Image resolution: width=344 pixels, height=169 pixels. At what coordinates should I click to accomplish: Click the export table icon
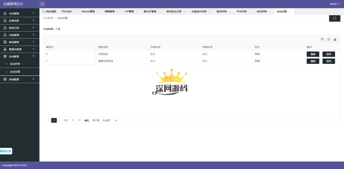click(335, 39)
